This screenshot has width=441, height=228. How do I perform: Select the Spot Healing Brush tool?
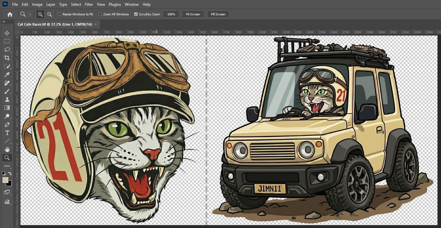(7, 83)
